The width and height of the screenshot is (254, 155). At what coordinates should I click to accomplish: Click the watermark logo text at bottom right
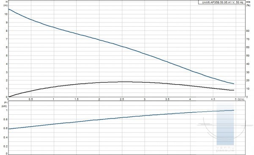click(225, 149)
